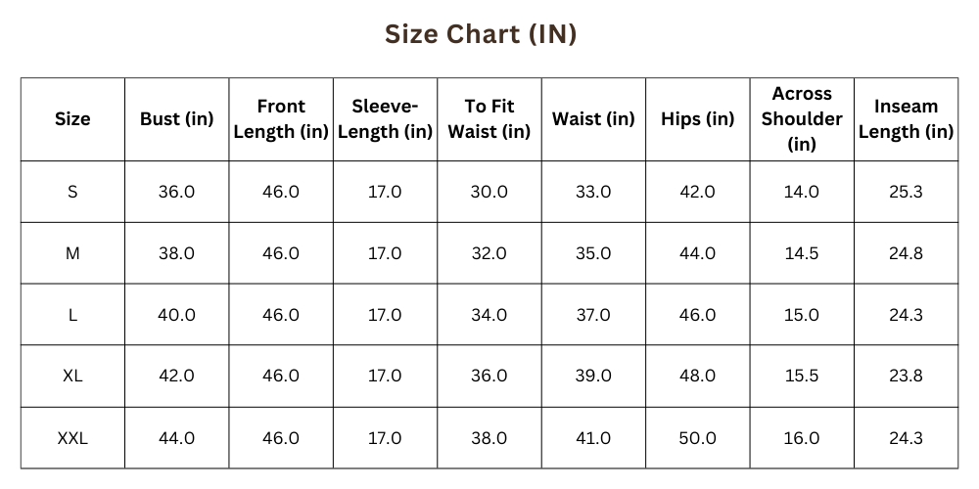The height and width of the screenshot is (489, 979).
Task: Select the To Fit Waist (in) header
Action: [x=489, y=119]
